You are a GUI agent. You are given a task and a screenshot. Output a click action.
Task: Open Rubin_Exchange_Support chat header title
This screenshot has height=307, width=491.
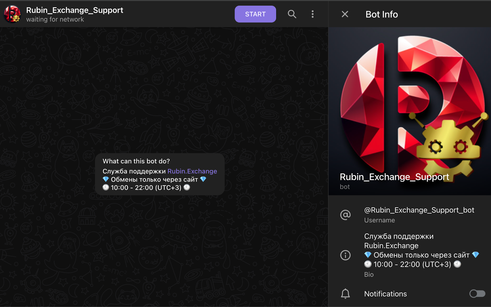75,10
